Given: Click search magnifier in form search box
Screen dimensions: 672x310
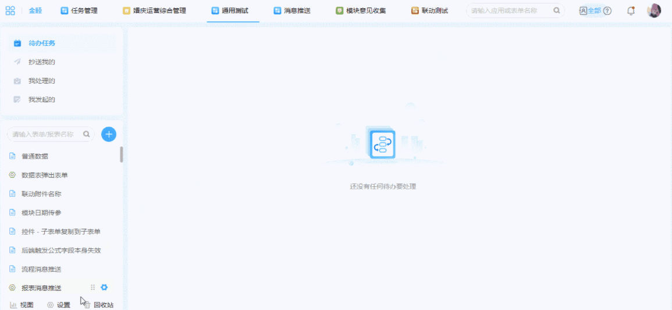Looking at the screenshot, I should click(87, 134).
